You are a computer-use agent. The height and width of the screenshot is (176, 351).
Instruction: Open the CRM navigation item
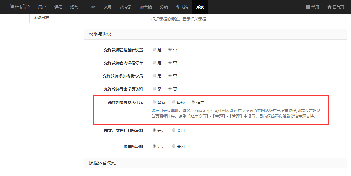[91, 7]
